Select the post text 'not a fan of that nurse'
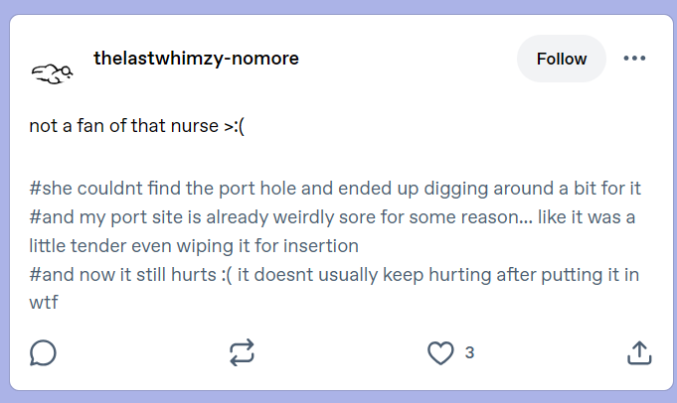677x403 pixels. click(124, 126)
